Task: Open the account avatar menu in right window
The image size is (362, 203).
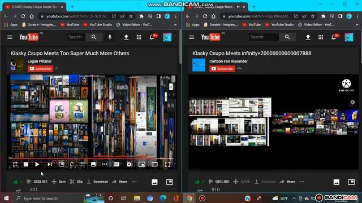Action: pyautogui.click(x=349, y=37)
